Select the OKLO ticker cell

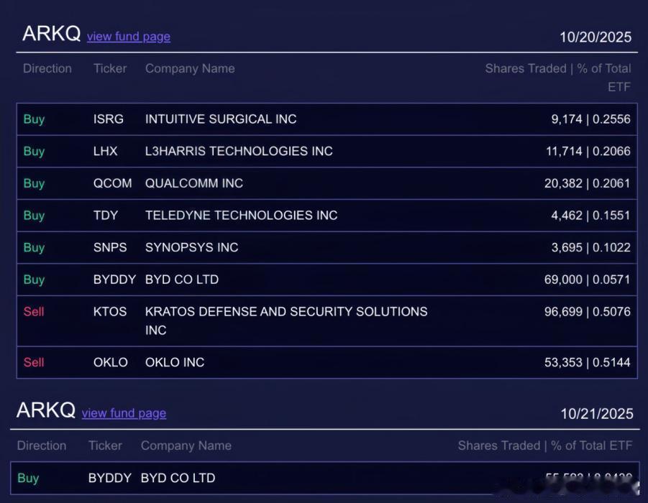[x=110, y=362]
